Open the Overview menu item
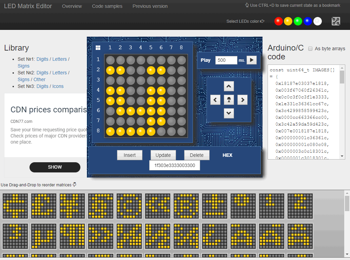350x260 pixels. click(72, 6)
